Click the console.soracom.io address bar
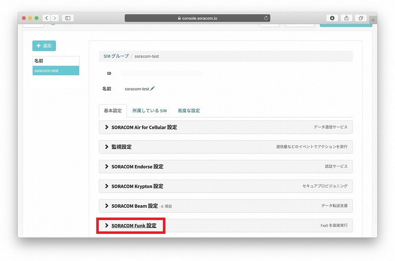 [197, 18]
